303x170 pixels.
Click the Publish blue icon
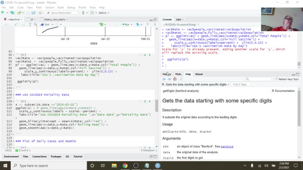(x=138, y=24)
